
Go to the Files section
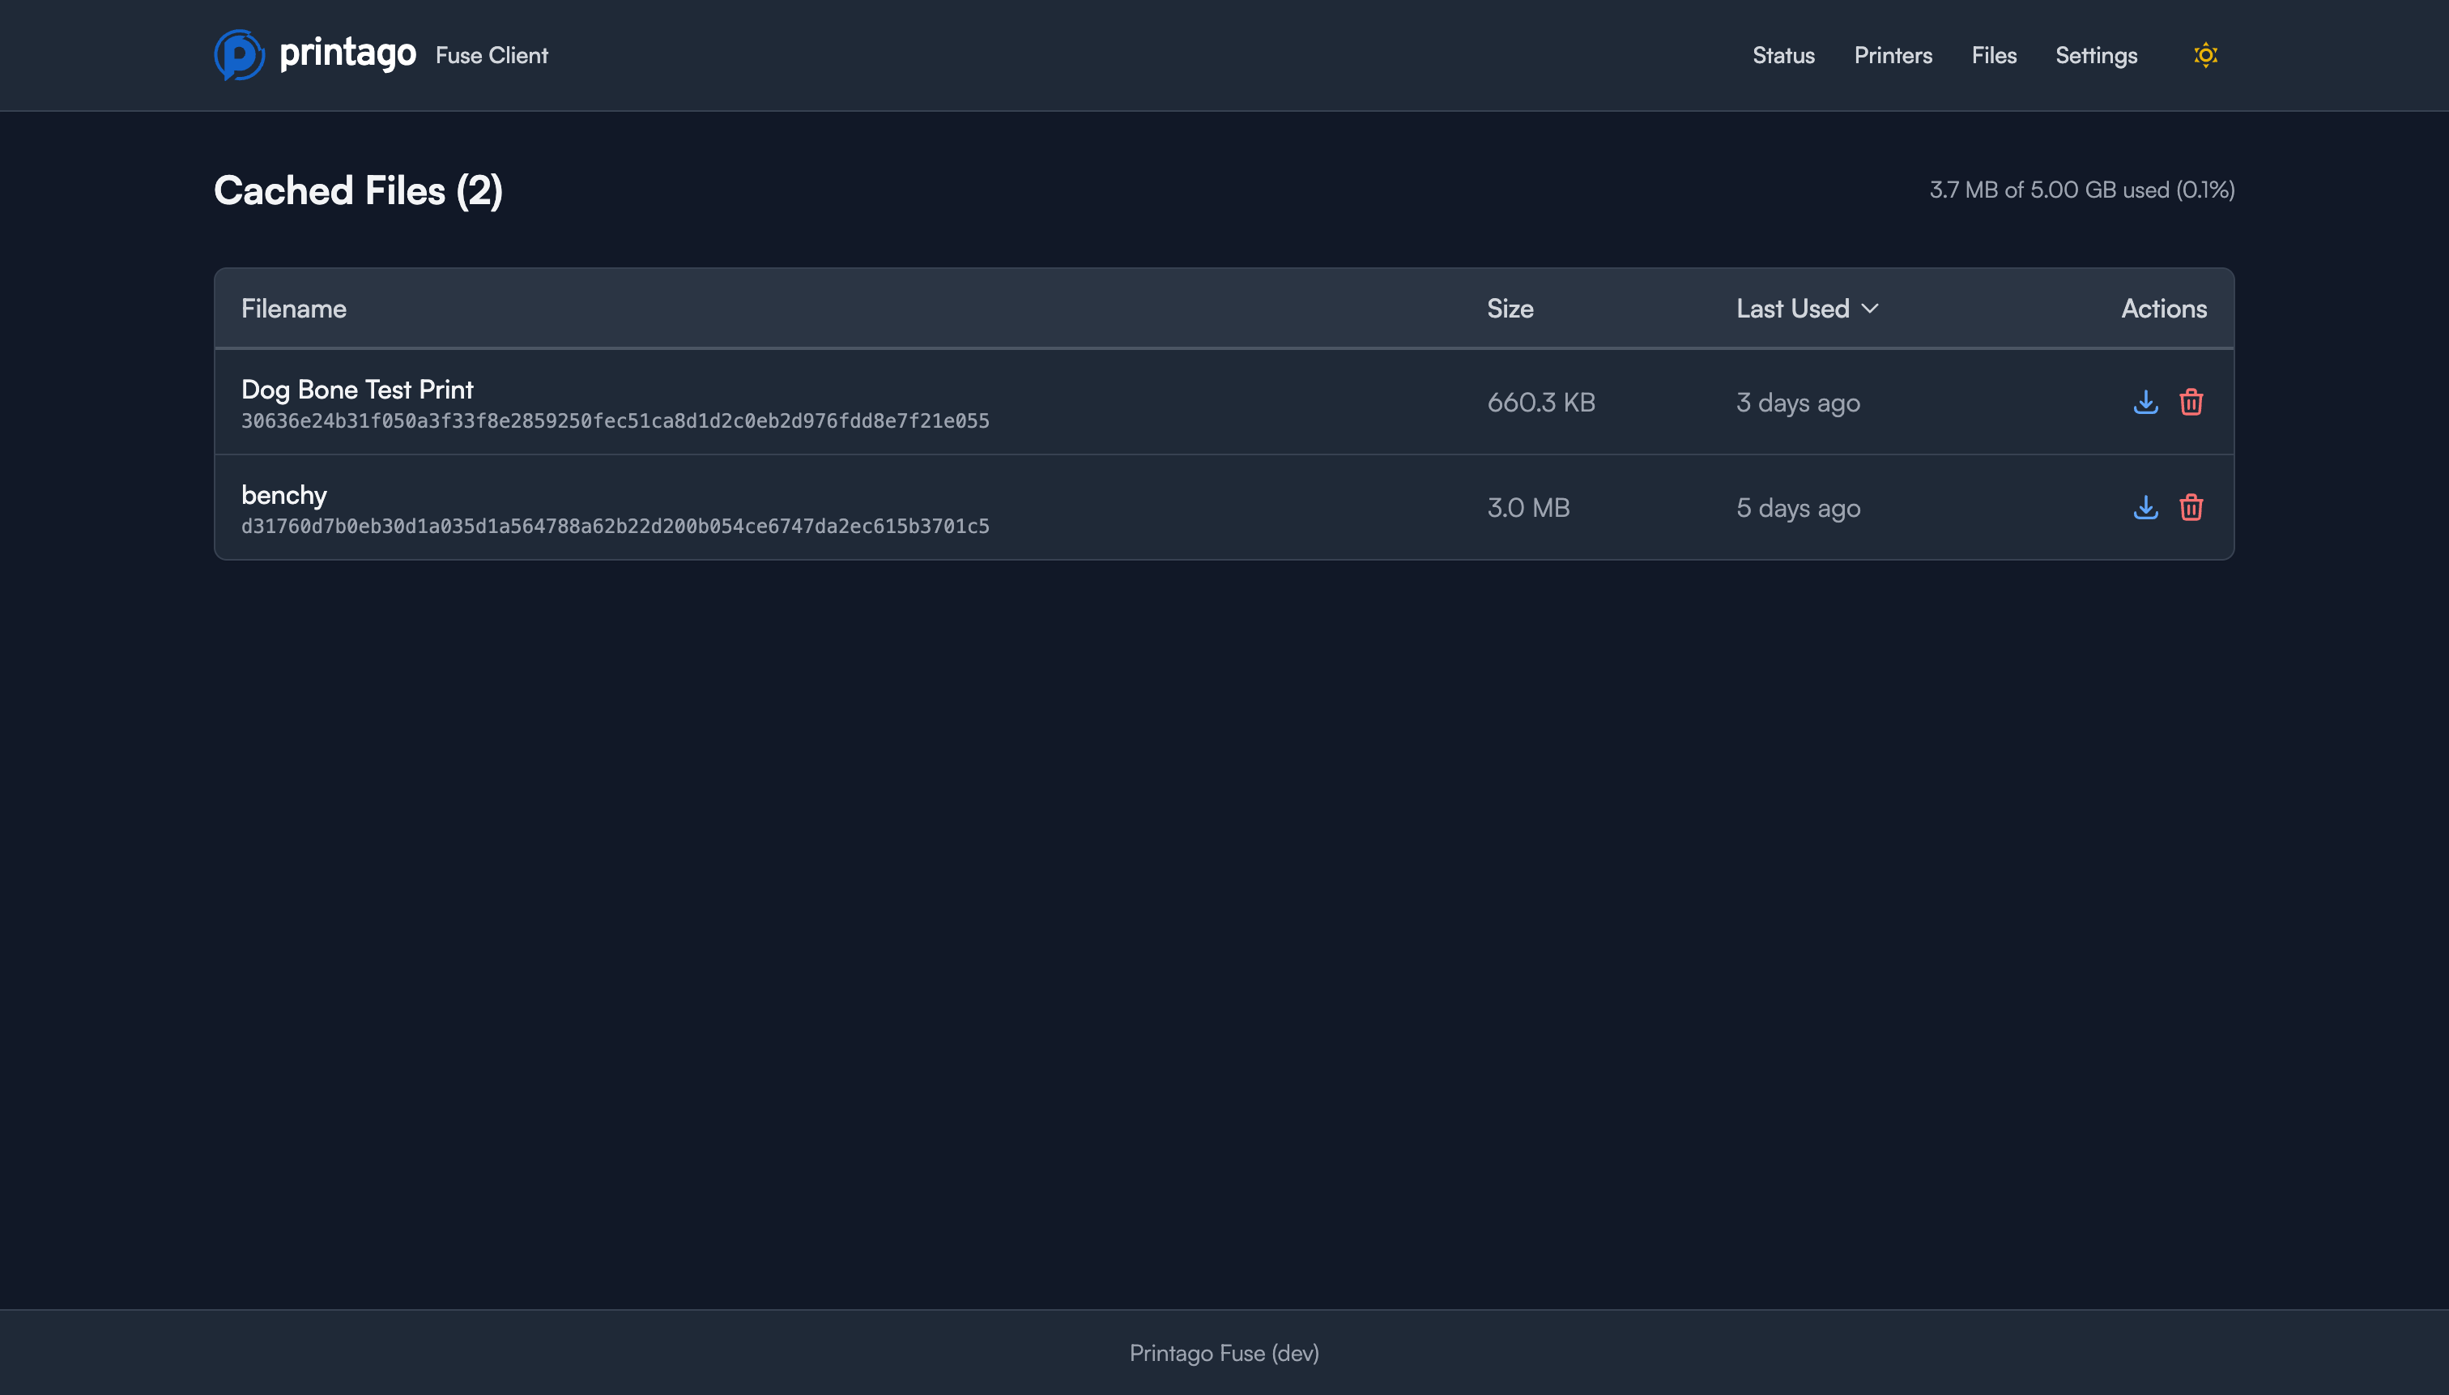[1993, 54]
